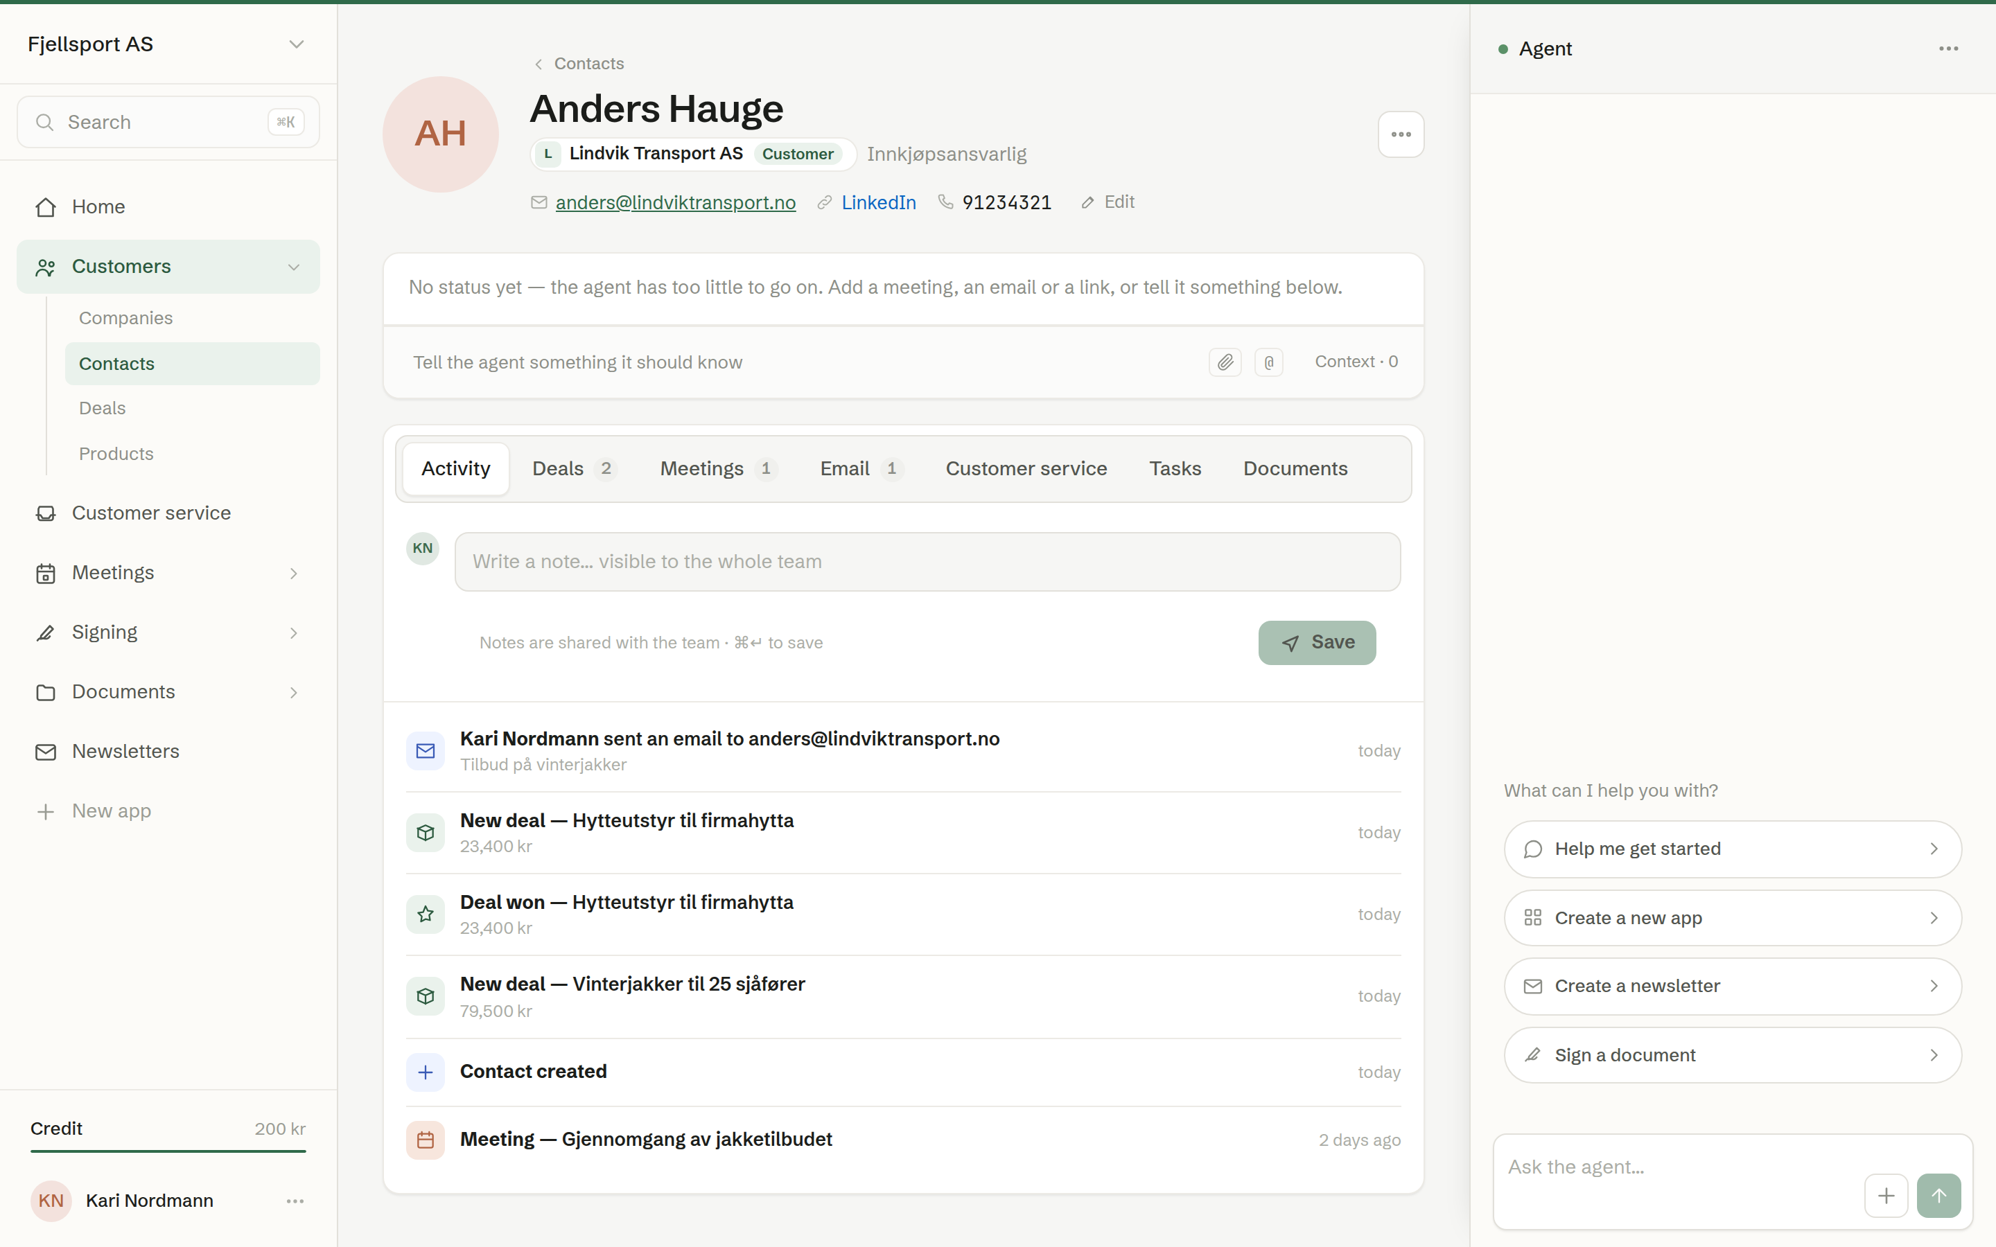Focus the Write a note field

(927, 562)
